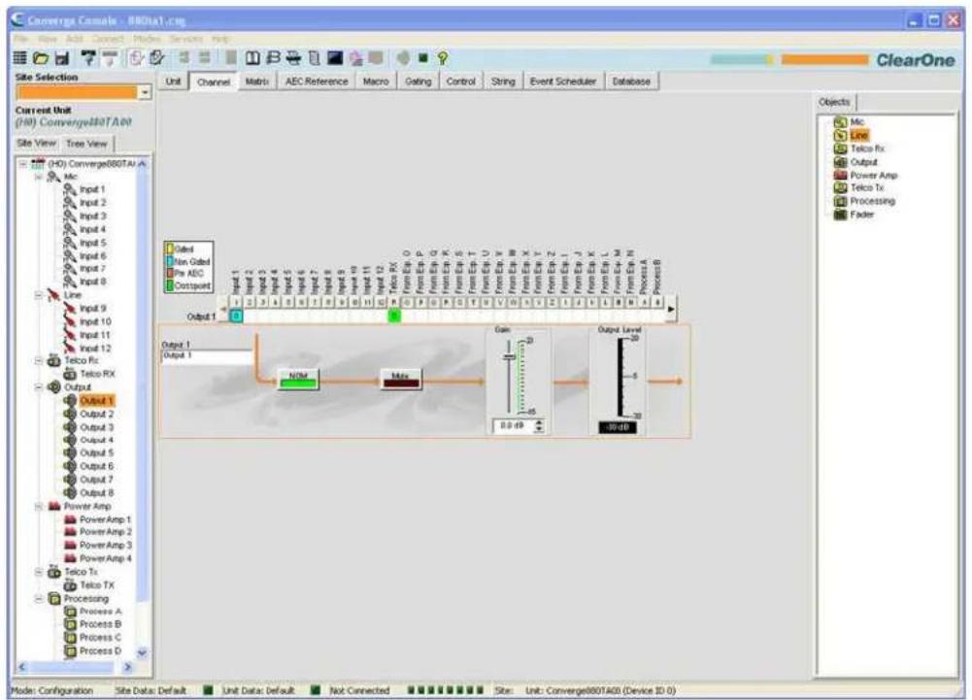This screenshot has height=700, width=972.
Task: Toggle Telco RX cross point for Output 1
Action: [x=394, y=317]
